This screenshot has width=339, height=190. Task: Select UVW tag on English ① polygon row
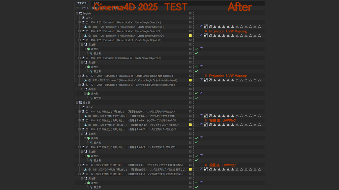210,27
